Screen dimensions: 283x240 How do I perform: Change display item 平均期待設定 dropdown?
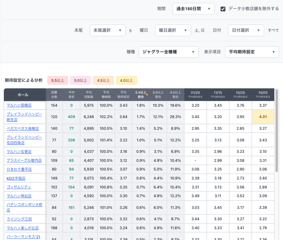[x=252, y=52]
